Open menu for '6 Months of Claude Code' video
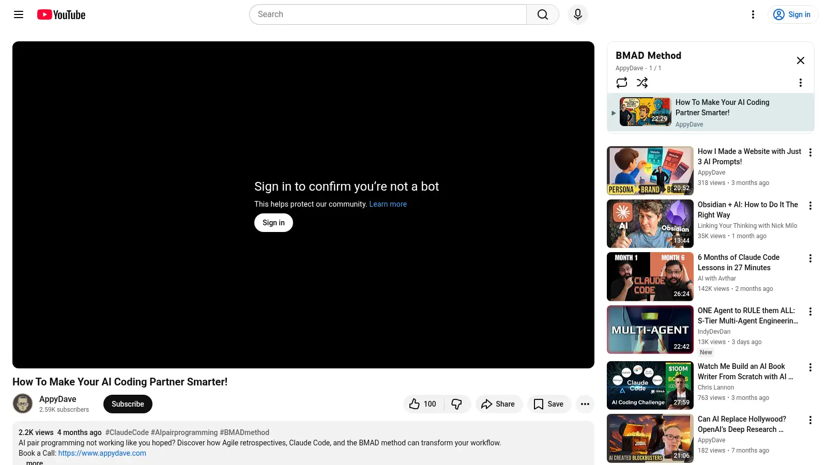The height and width of the screenshot is (465, 827). [810, 258]
